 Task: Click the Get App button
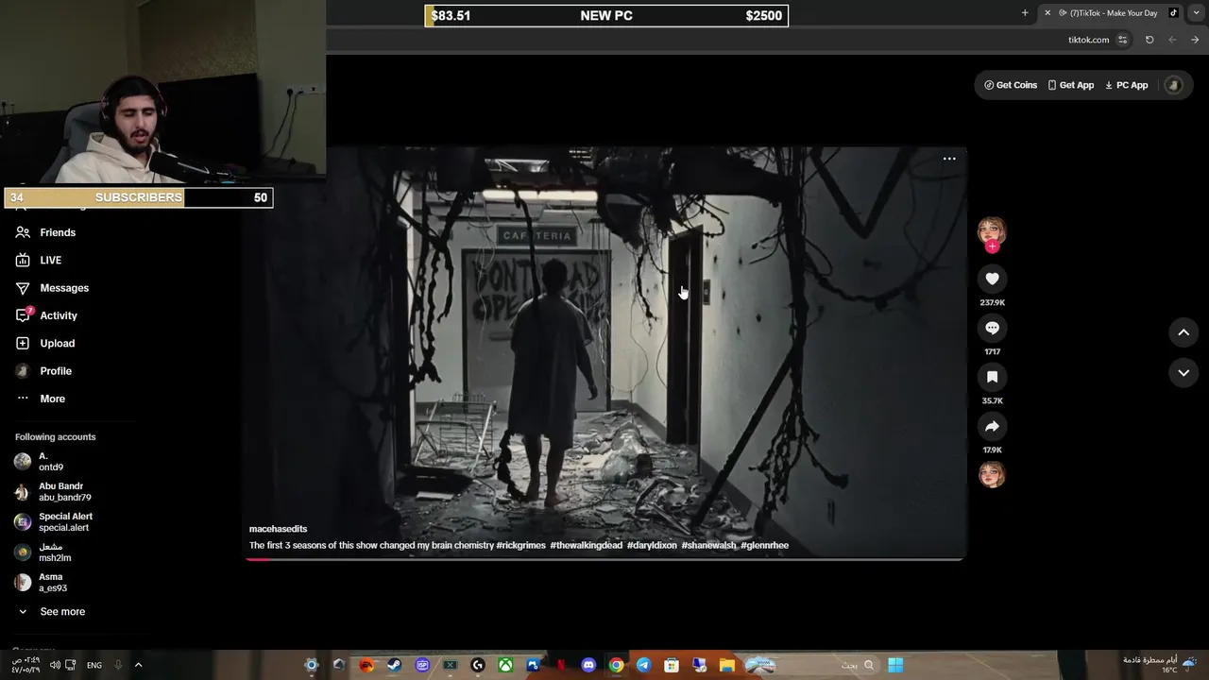pyautogui.click(x=1071, y=85)
